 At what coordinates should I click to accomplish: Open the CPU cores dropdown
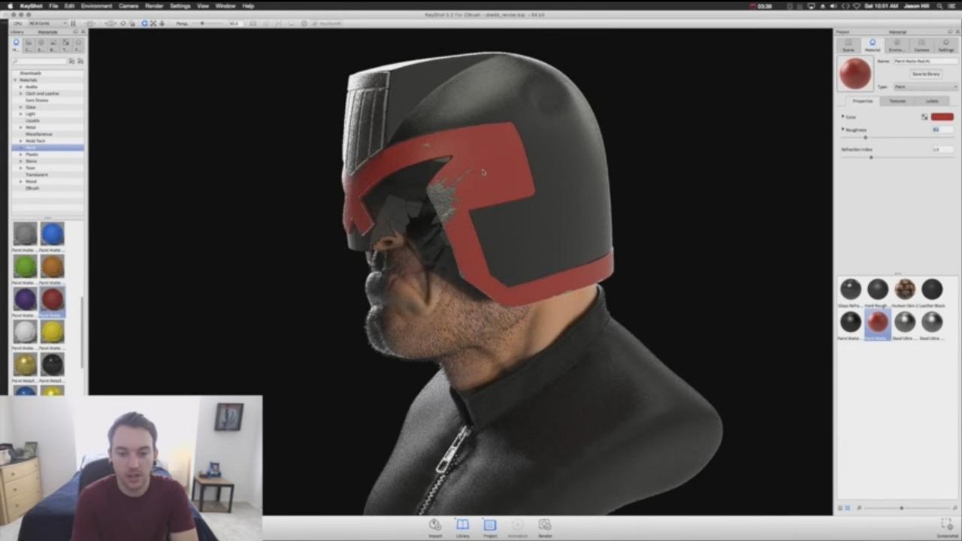47,23
